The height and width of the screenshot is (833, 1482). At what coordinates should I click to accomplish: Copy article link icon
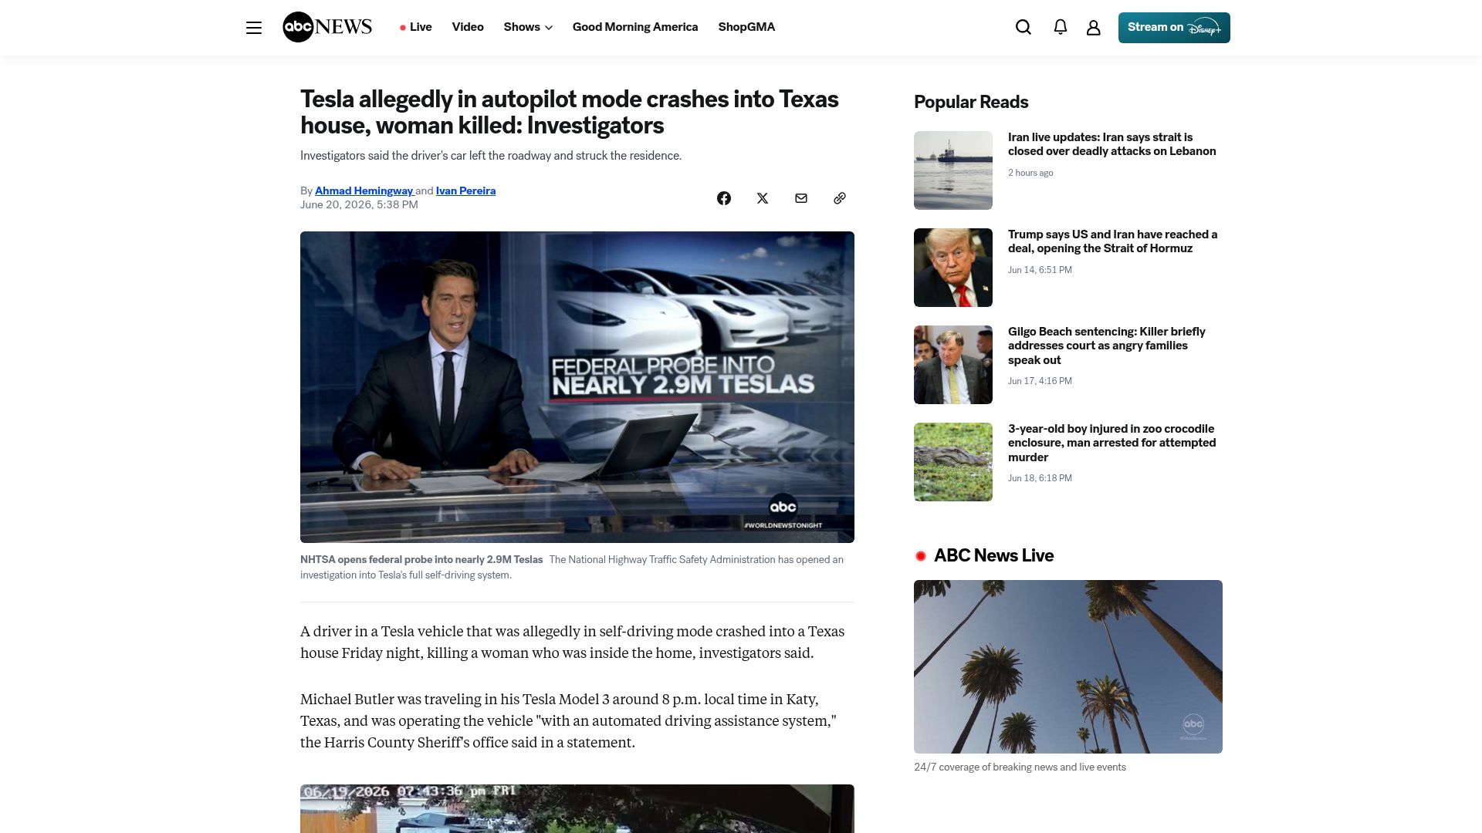click(x=840, y=198)
